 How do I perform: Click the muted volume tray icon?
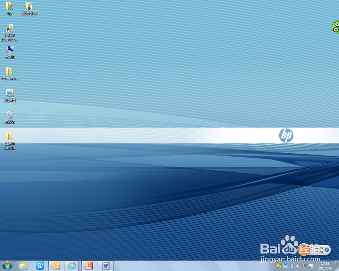click(x=298, y=266)
